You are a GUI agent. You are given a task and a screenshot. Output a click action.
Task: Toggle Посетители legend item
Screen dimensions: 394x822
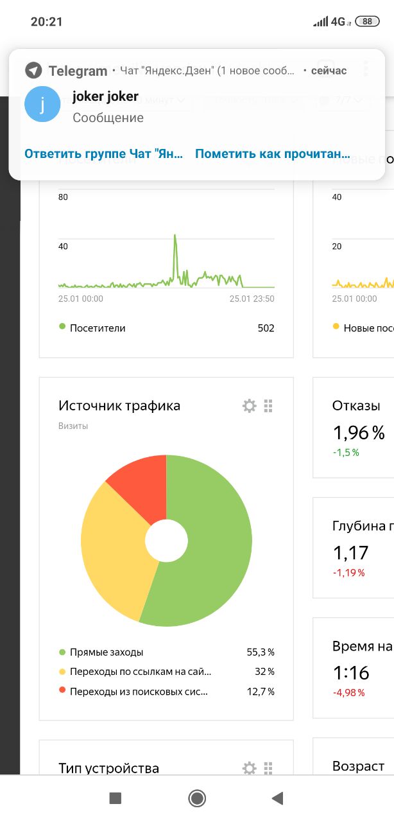(x=92, y=328)
